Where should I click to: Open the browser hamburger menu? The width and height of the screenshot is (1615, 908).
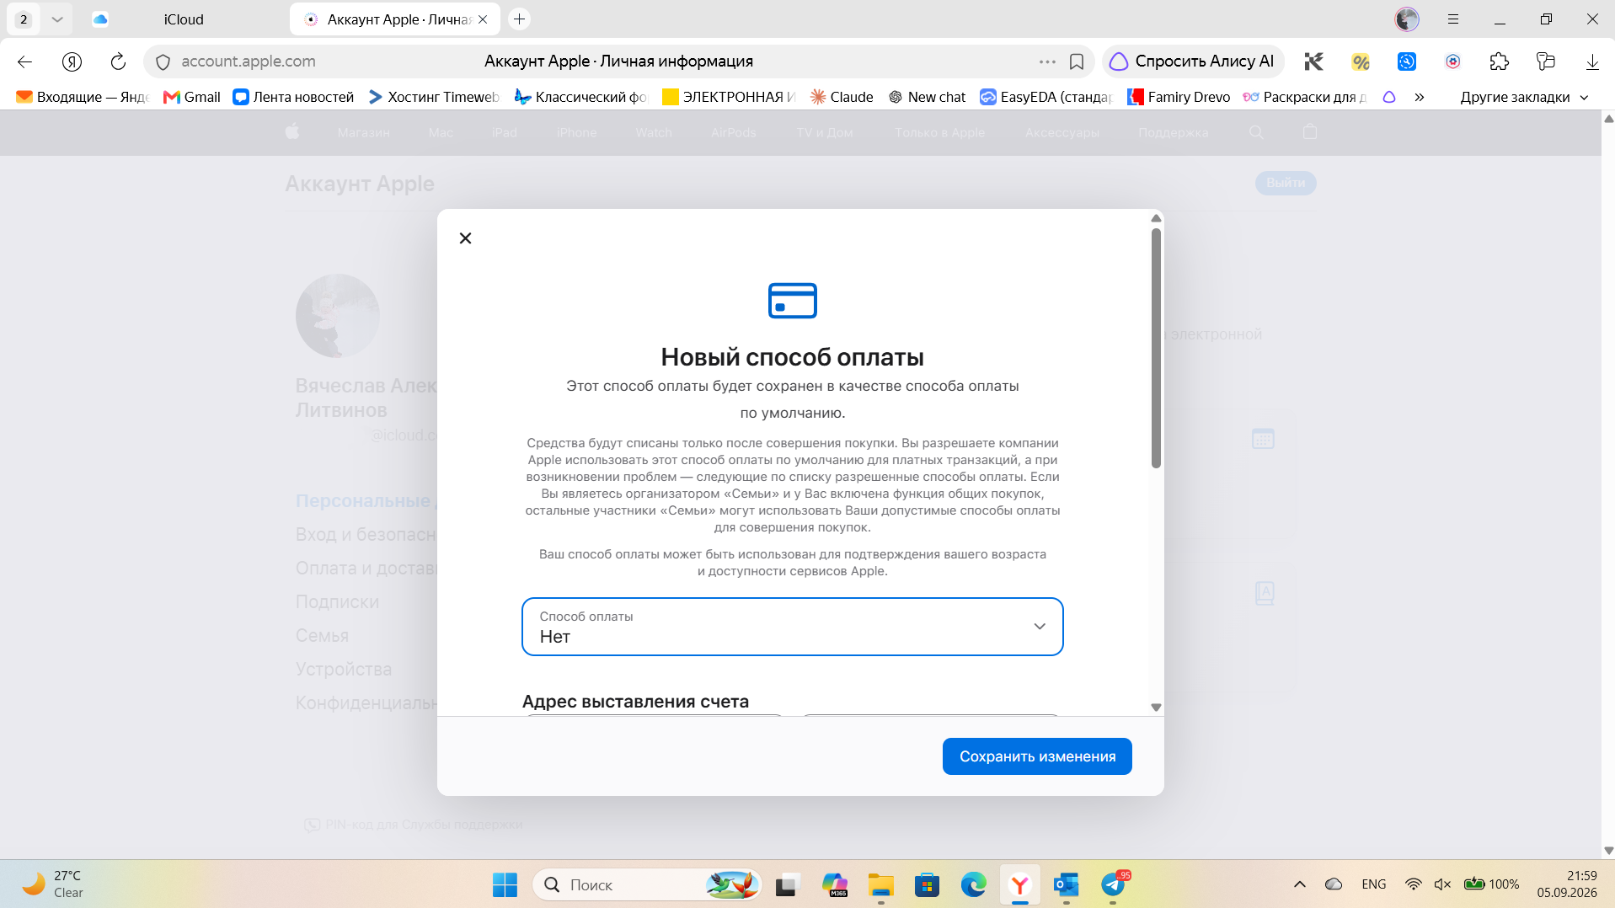coord(1453,19)
